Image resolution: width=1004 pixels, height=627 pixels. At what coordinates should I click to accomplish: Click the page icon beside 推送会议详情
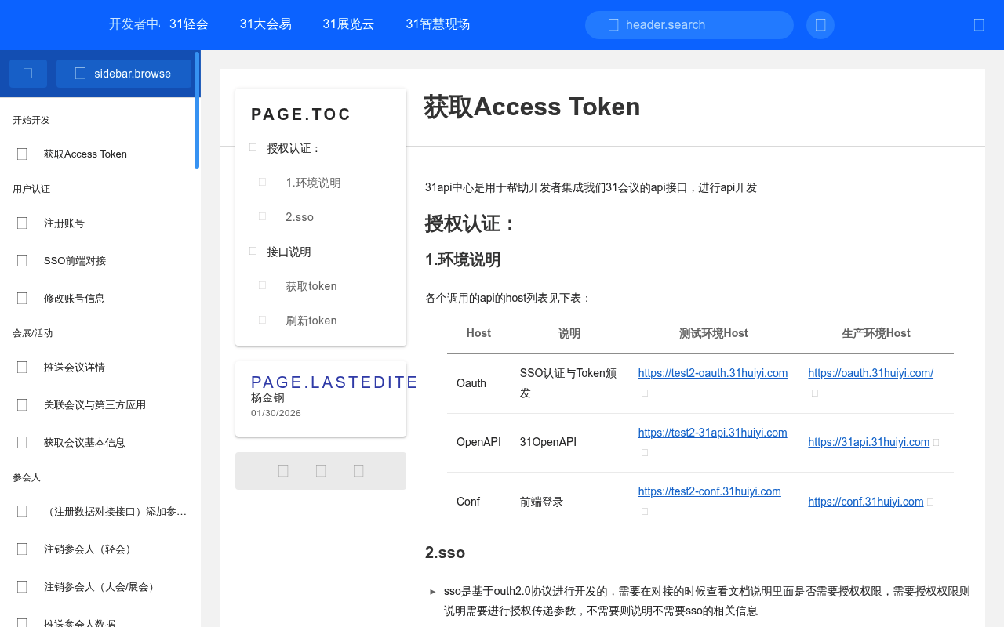[x=22, y=368]
